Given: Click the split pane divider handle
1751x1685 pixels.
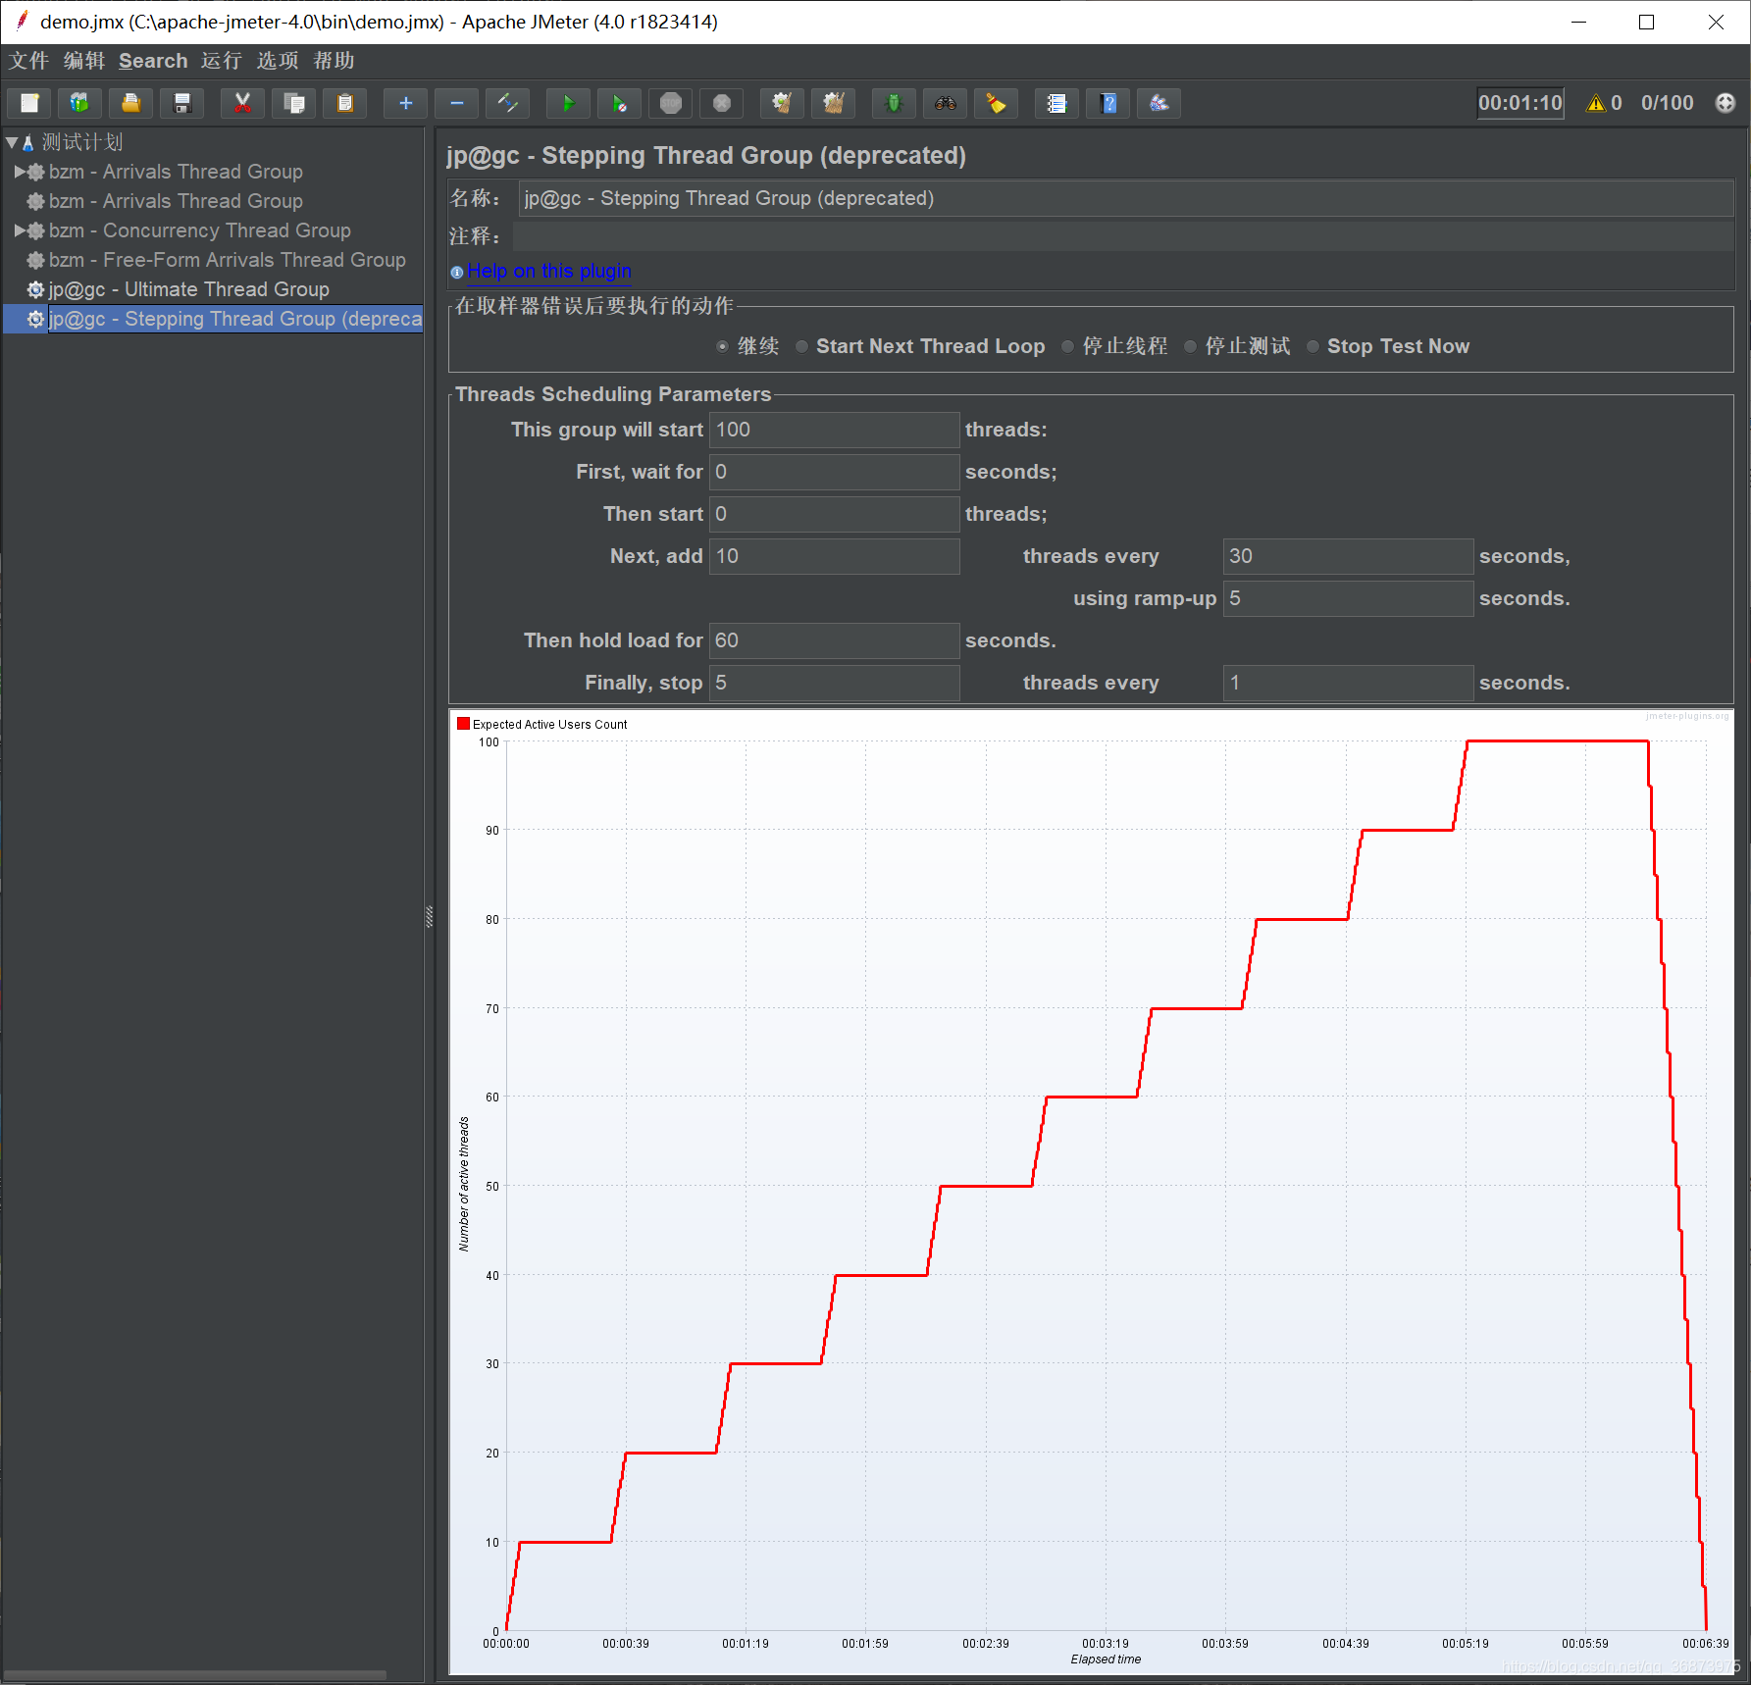Looking at the screenshot, I should tap(429, 917).
